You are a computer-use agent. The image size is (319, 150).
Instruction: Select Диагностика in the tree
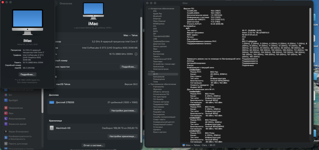159,44
